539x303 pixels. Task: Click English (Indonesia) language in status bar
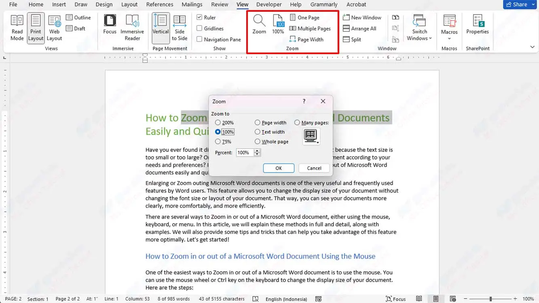point(286,299)
